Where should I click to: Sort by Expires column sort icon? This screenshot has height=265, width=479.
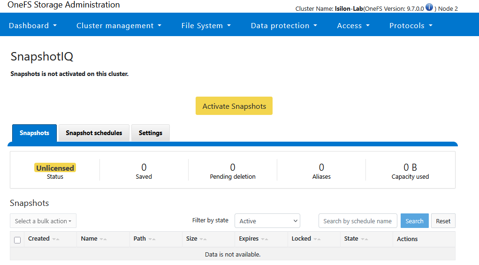(265, 239)
